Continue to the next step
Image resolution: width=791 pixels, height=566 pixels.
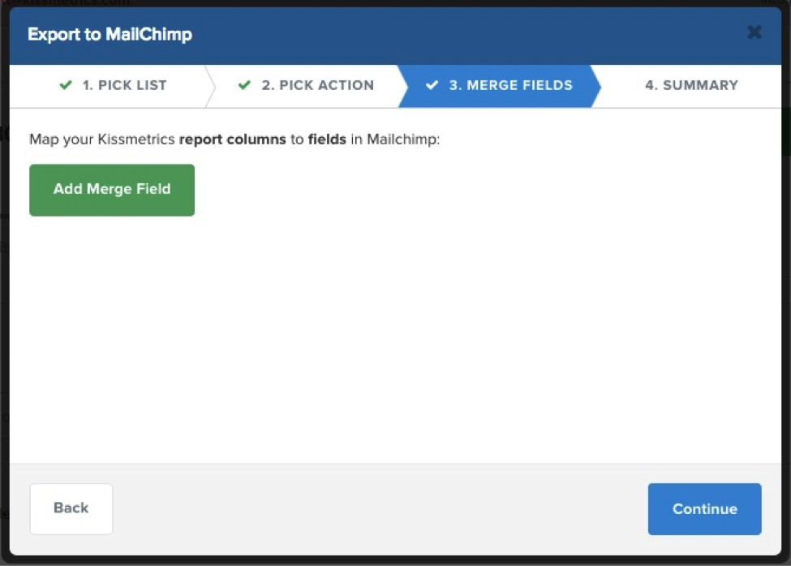coord(704,509)
